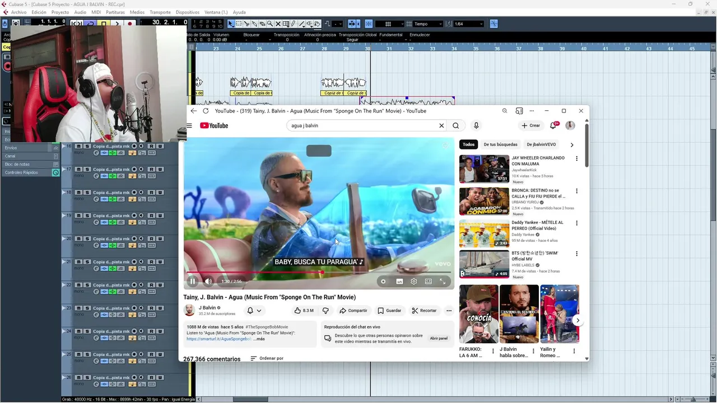Click Snap to Zero Crossing icon in Cubase
Image resolution: width=717 pixels, height=403 pixels.
494,24
